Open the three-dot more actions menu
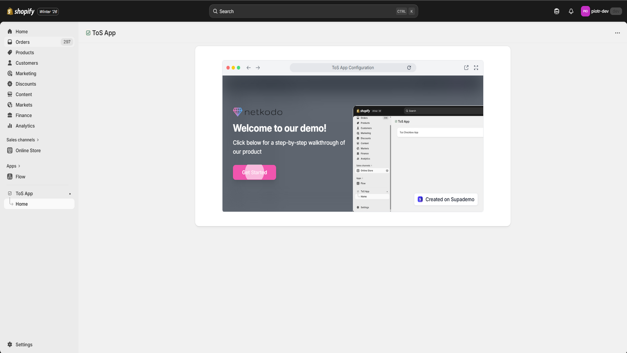 (x=618, y=33)
